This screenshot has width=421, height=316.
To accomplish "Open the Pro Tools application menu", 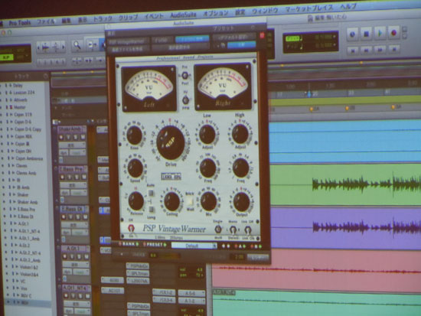I will [x=20, y=23].
